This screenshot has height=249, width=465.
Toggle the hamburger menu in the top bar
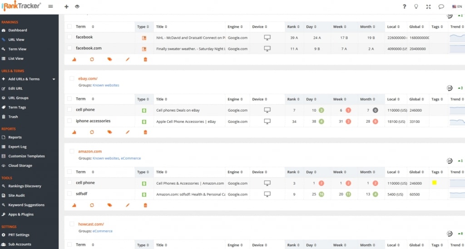(51, 6)
